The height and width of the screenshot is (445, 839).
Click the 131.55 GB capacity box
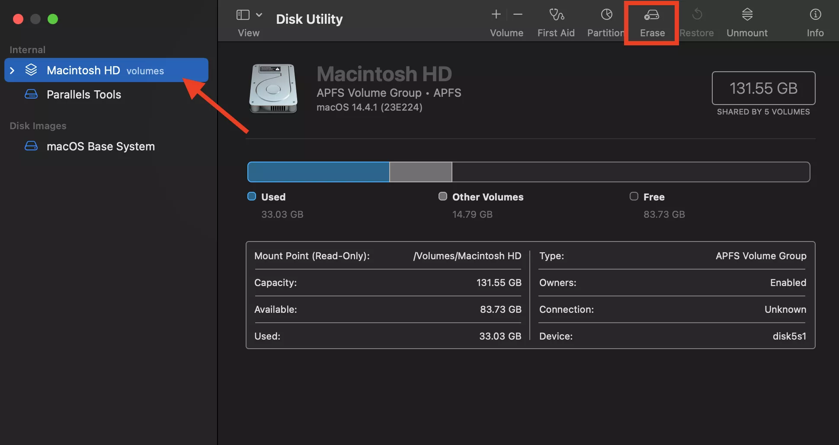[763, 88]
